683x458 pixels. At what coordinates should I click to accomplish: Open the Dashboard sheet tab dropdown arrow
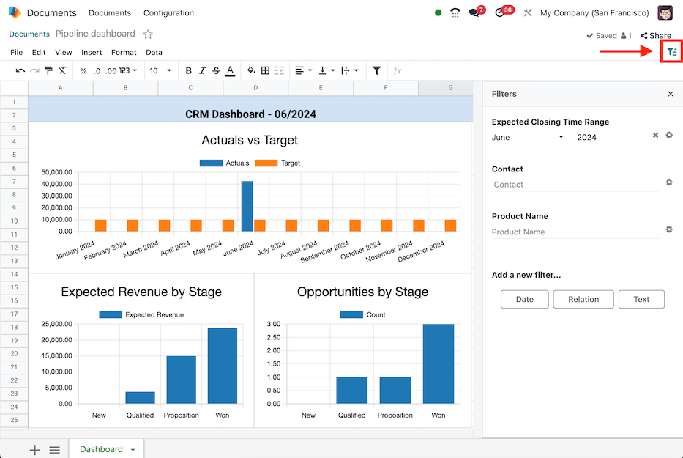click(x=133, y=450)
